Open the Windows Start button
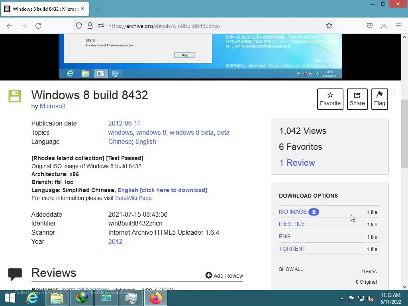408x306 pixels. tap(10, 298)
